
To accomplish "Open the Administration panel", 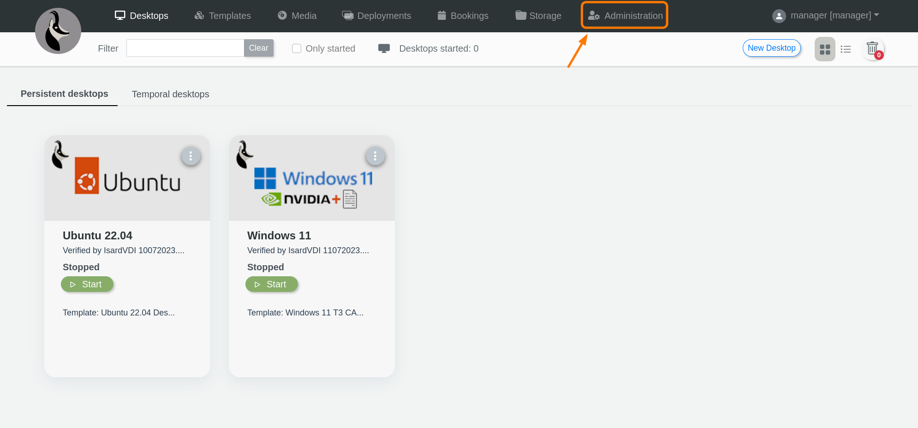I will [x=625, y=16].
